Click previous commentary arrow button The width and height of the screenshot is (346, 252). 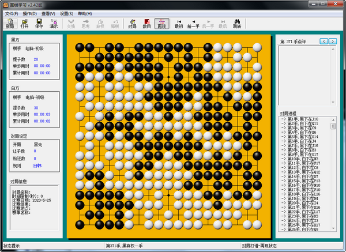point(324,41)
